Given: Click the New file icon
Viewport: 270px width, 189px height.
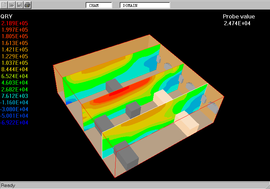Looking at the screenshot, I should click(4, 5).
